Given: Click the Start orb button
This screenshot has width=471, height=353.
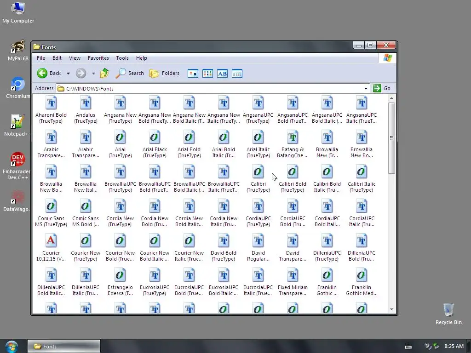Looking at the screenshot, I should coord(11,346).
